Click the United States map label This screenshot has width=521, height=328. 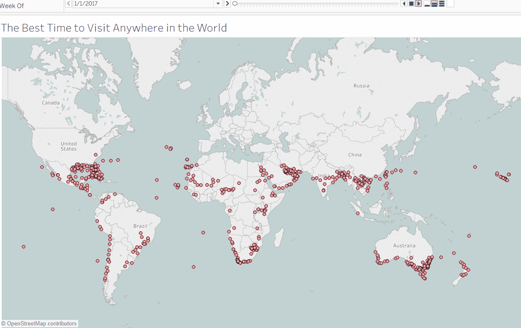[68, 146]
